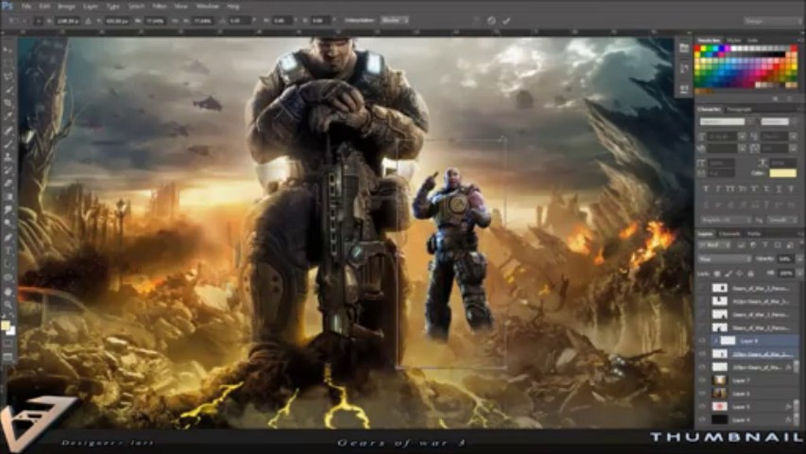Open the layer Opacity slider arrow
Screen dimensions: 806x454
pyautogui.click(x=800, y=259)
